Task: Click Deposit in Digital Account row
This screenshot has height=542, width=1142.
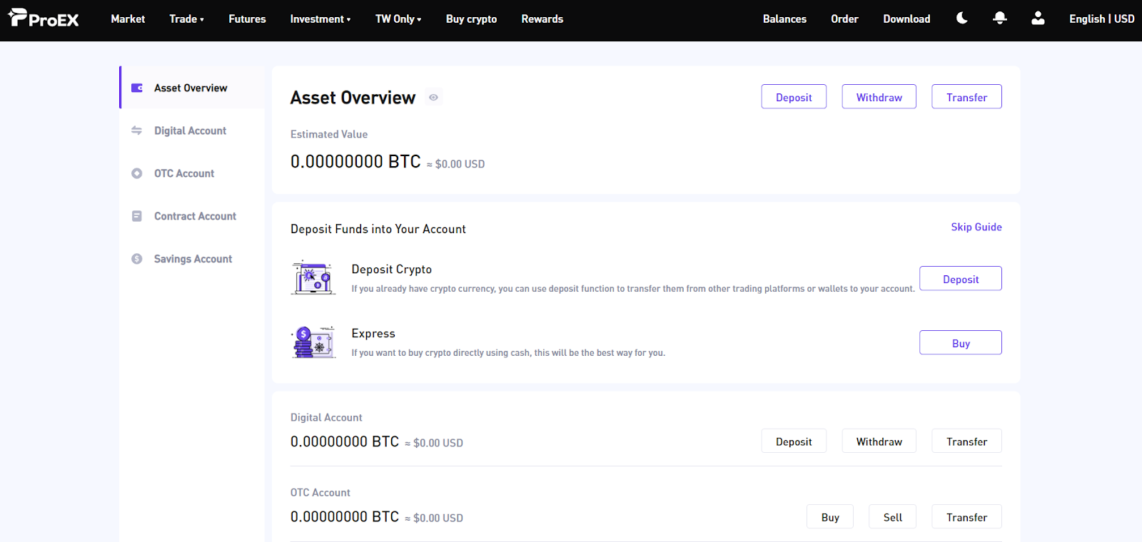Action: pyautogui.click(x=794, y=441)
